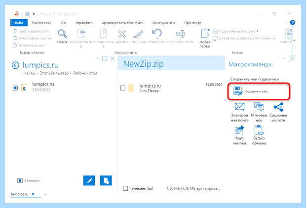
Task: Open the Рабочий стол breadcrumb link
Action: pos(85,73)
